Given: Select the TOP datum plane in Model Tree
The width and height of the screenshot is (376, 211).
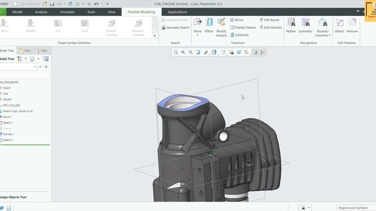Looking at the screenshot, I should [x=5, y=94].
